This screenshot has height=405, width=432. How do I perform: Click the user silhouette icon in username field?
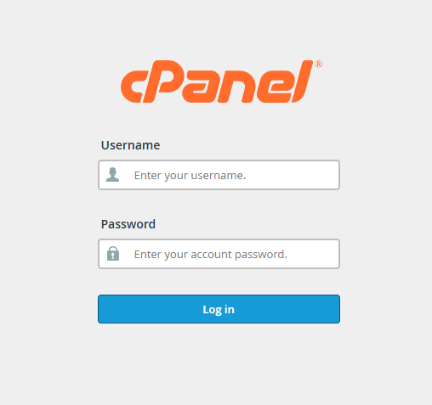(x=112, y=175)
